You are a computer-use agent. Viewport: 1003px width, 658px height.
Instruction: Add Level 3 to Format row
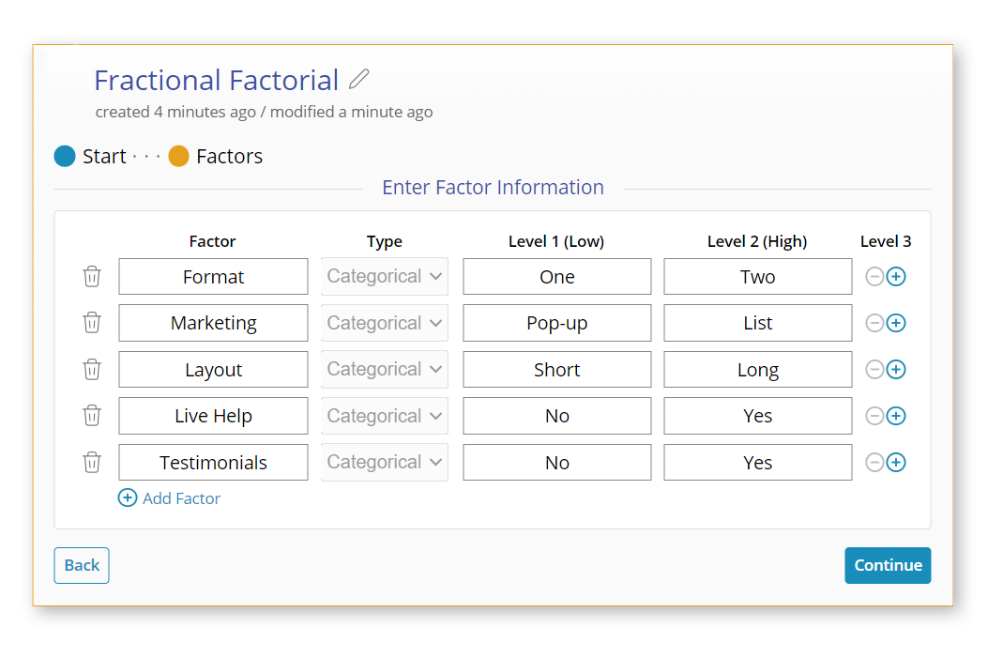pos(896,277)
